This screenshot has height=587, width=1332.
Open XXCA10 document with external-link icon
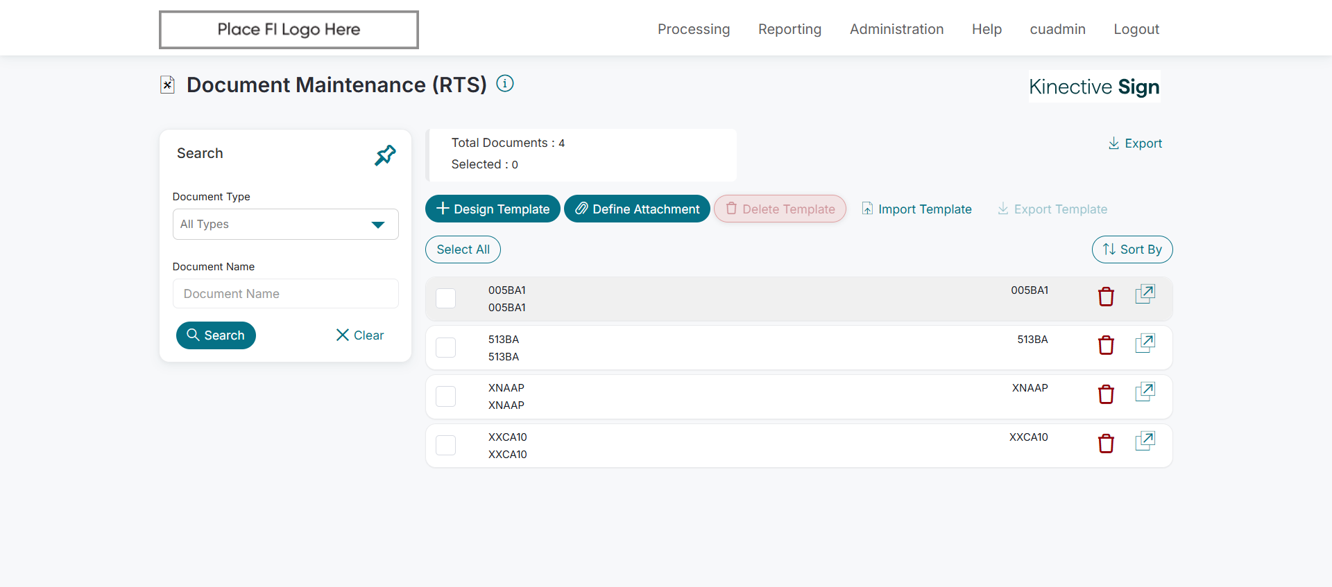tap(1145, 441)
